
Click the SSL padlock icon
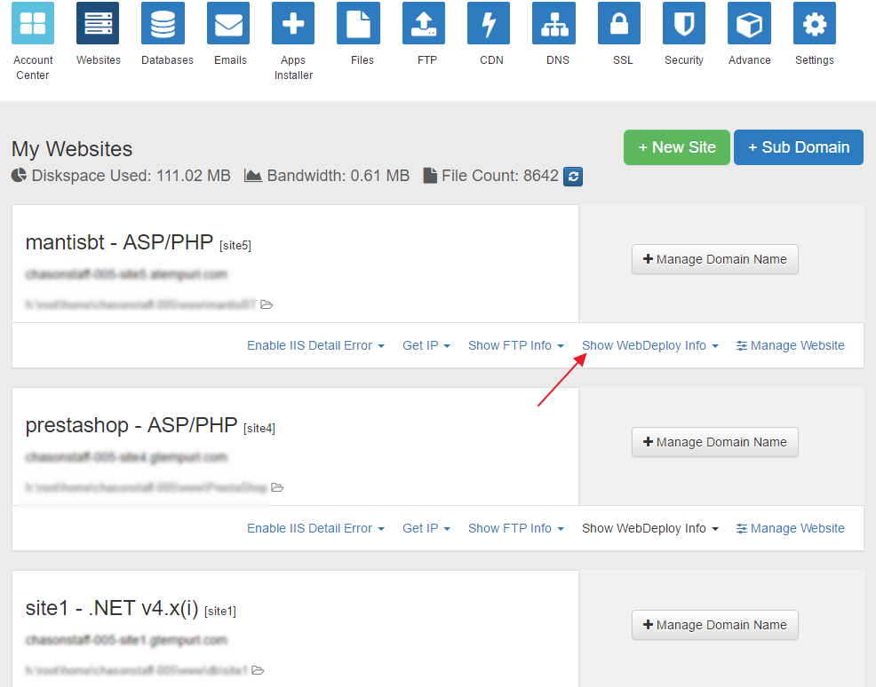pos(619,24)
